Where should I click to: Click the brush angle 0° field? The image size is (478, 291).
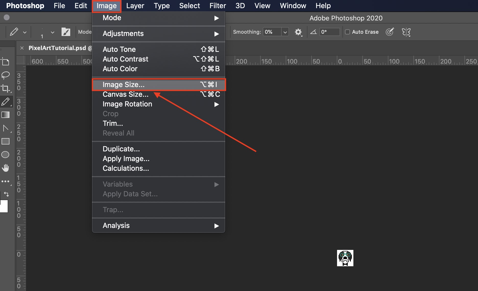tap(330, 32)
